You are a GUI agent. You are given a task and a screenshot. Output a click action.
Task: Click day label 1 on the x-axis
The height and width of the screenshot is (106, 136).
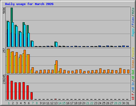tap(9, 103)
